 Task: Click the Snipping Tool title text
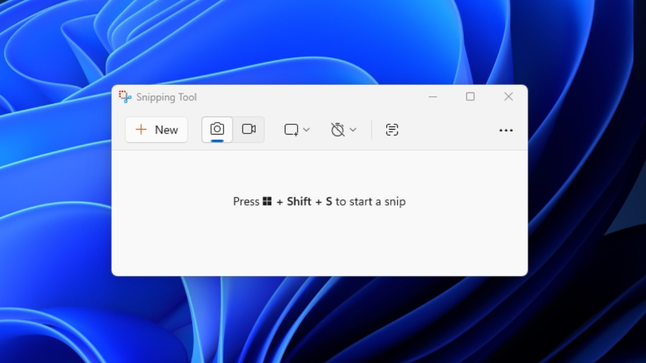tap(166, 97)
